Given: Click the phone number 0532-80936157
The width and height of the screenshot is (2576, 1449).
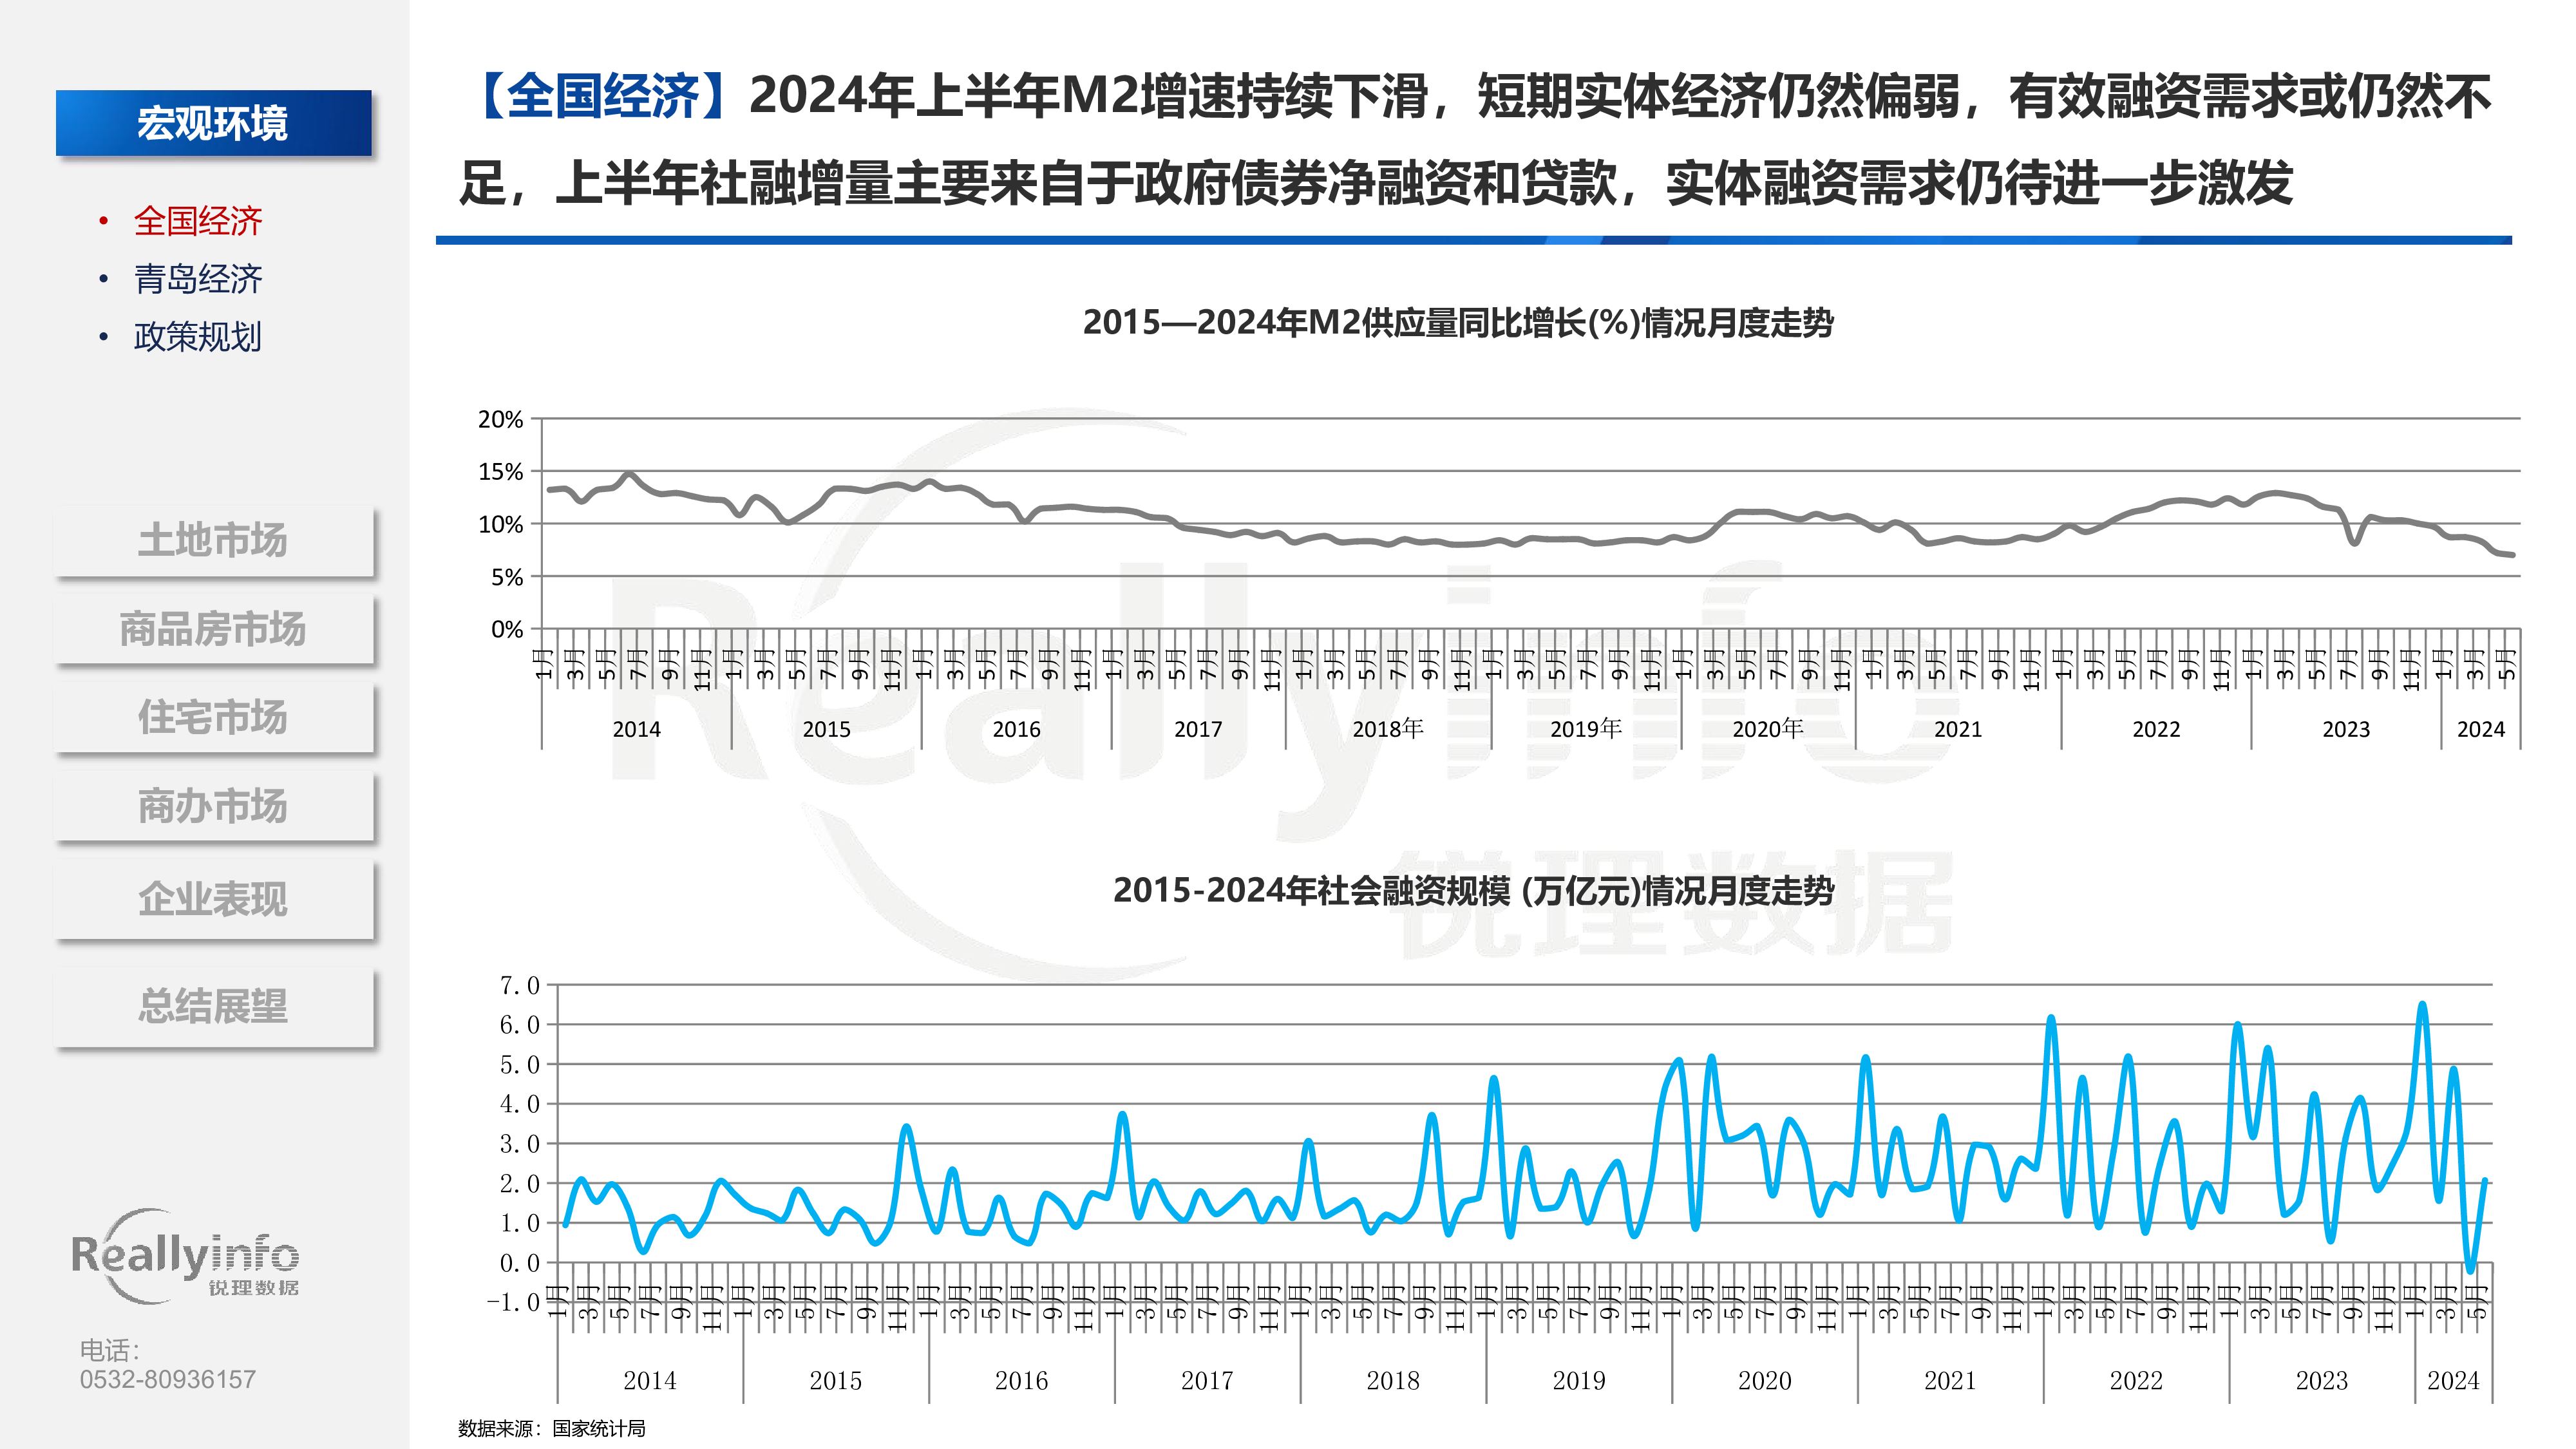Looking at the screenshot, I should pyautogui.click(x=168, y=1379).
